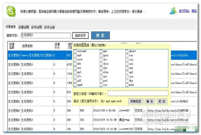Image resolution: width=201 pixels, height=135 pixels.
Task: Enable the mkv checkbox
Action: [75, 64]
